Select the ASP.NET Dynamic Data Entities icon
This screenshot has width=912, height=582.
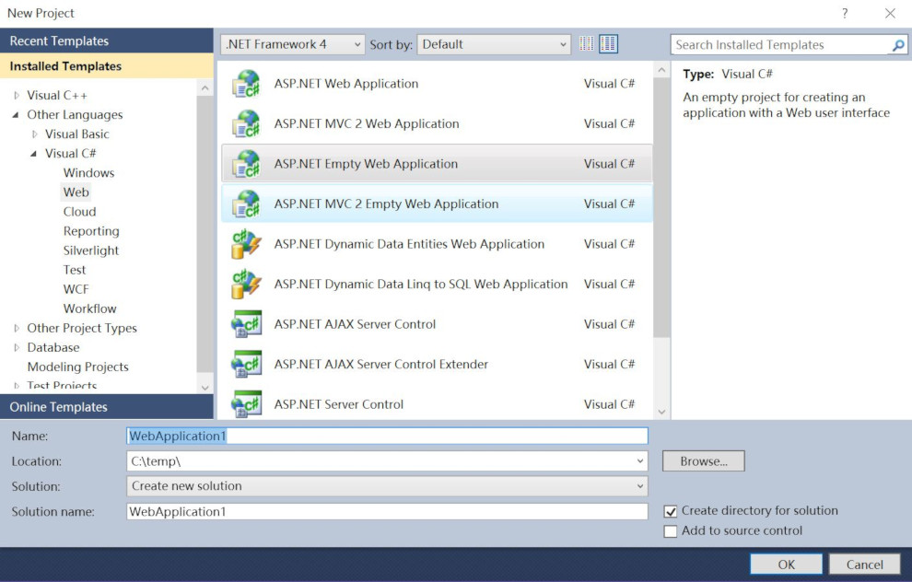(247, 244)
